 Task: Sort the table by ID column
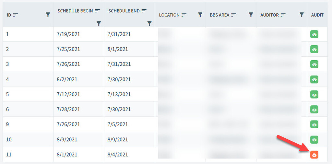(x=16, y=15)
